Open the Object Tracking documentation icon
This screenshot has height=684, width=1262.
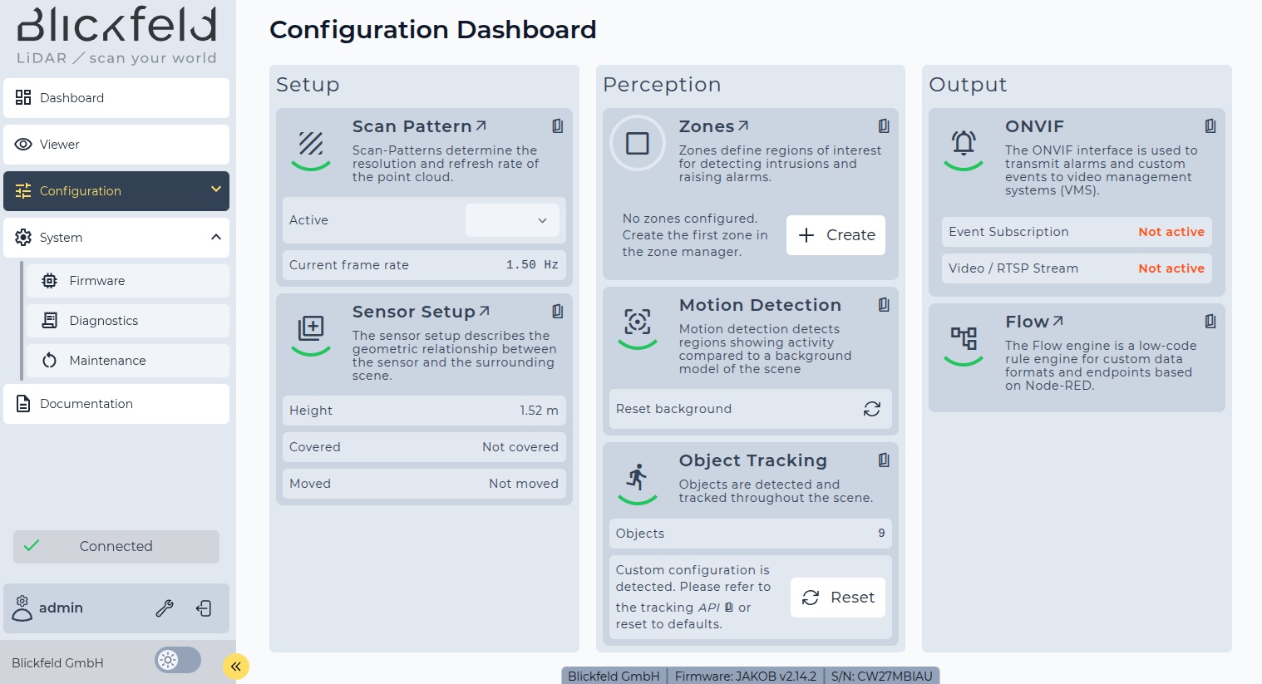click(884, 460)
